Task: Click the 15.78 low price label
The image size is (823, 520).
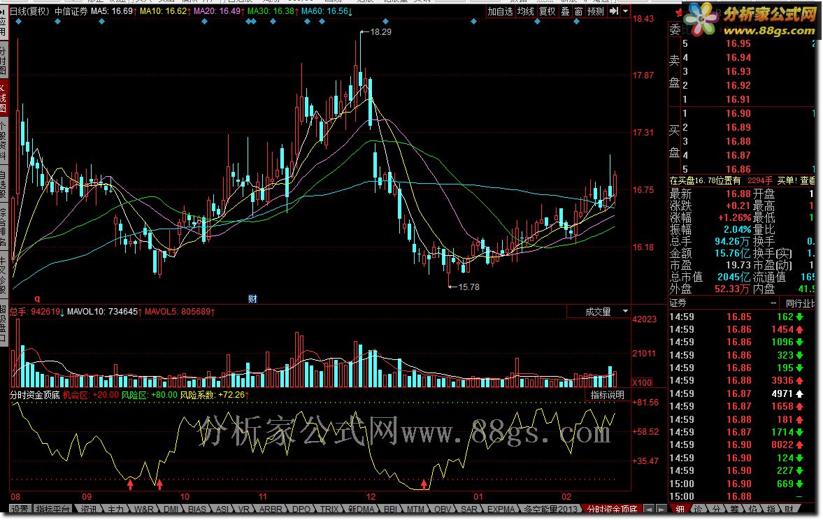Action: 468,287
